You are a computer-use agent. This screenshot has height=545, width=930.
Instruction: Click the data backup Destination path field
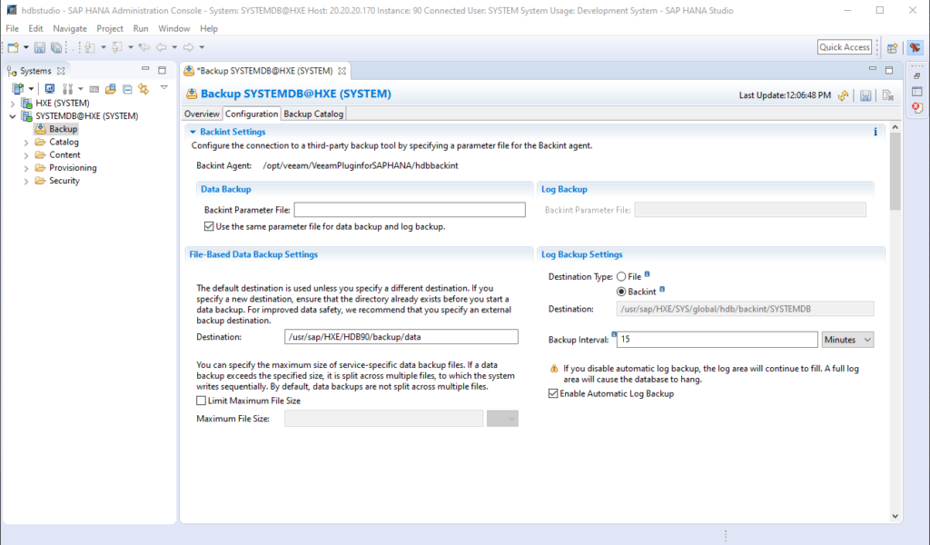401,337
